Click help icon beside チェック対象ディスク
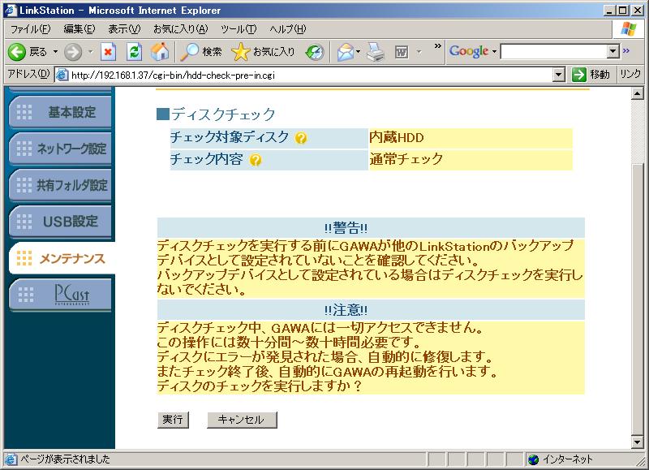The height and width of the screenshot is (470, 649). coord(301,138)
